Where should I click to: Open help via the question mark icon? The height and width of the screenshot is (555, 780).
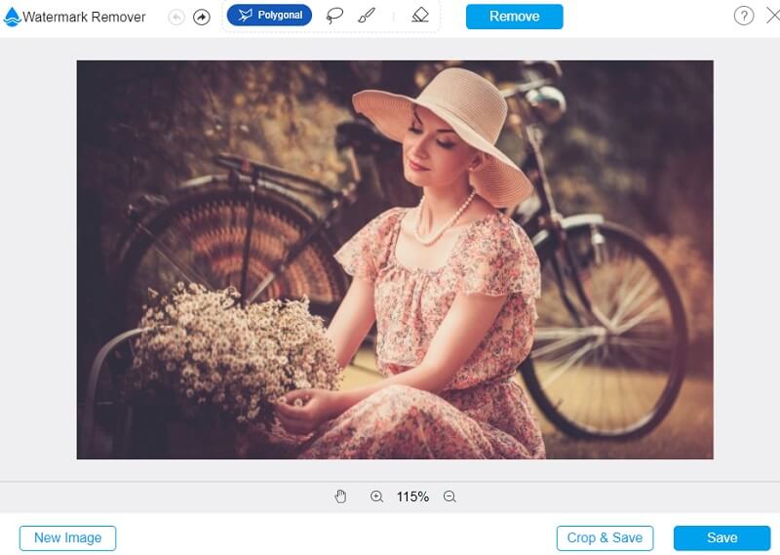(743, 16)
